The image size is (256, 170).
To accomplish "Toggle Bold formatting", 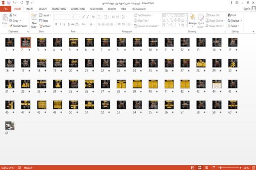I will point(56,24).
